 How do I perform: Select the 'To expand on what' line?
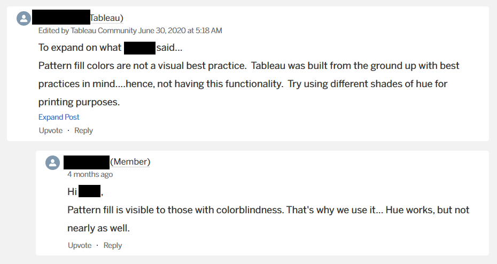click(x=110, y=48)
